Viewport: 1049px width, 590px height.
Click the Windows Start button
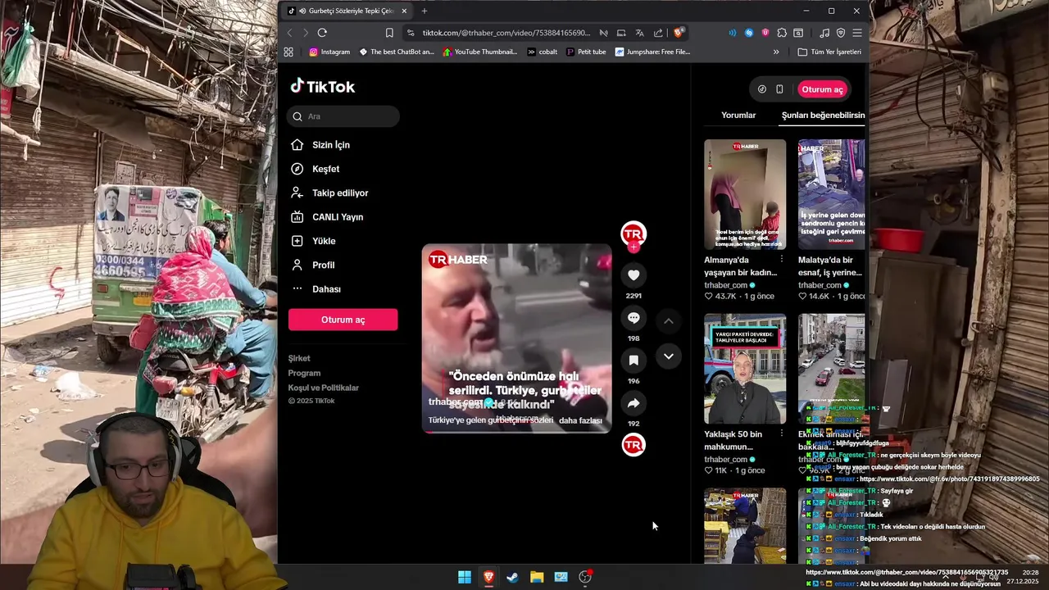click(x=465, y=577)
